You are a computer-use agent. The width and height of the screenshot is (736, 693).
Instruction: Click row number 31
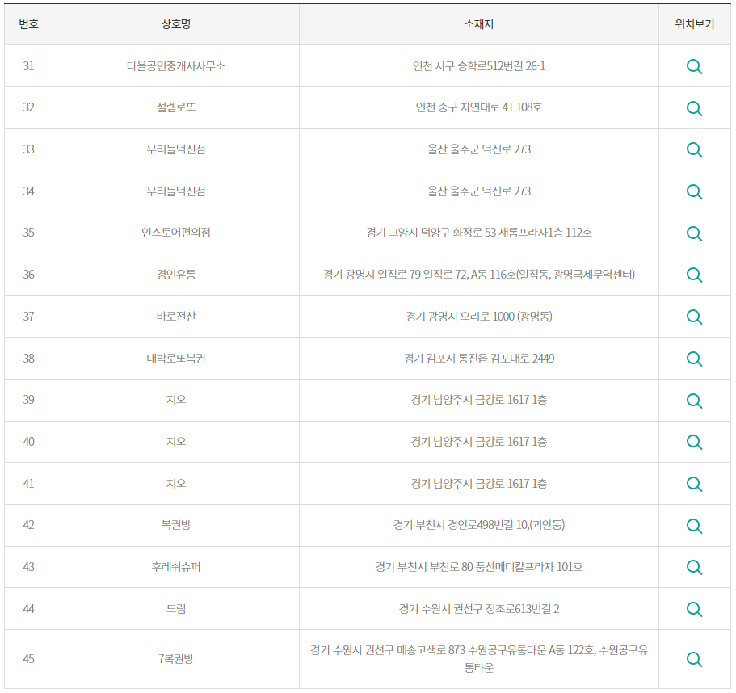coord(28,66)
